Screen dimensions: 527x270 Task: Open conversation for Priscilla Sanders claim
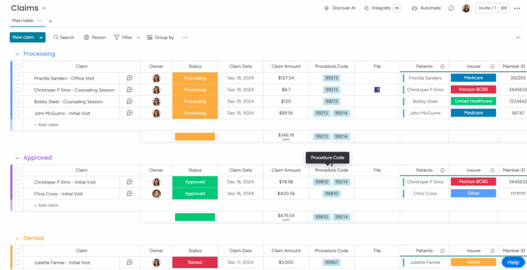coord(130,78)
